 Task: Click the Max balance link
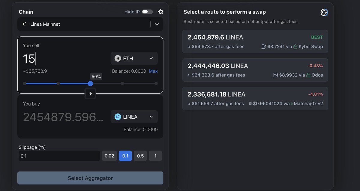(153, 71)
